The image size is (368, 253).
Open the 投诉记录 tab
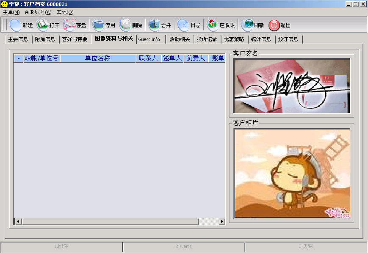coord(207,39)
